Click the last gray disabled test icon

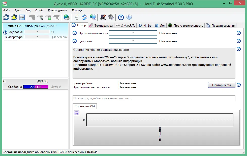57,17
